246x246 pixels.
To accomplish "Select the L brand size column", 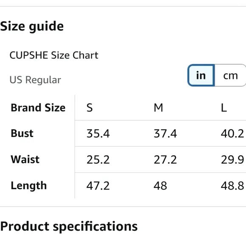I will click(x=224, y=108).
